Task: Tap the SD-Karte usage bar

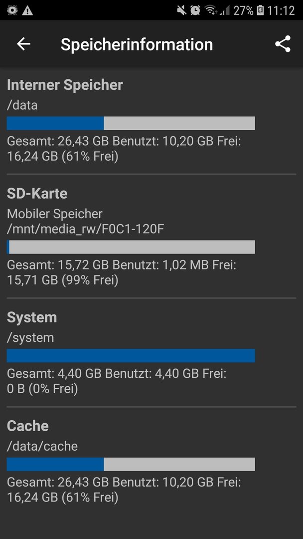Action: [131, 247]
